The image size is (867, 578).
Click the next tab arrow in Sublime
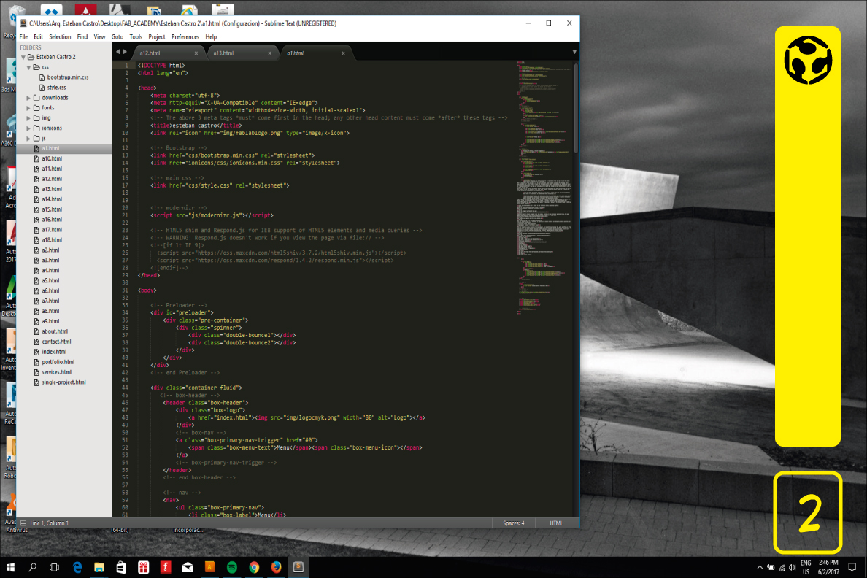tap(125, 52)
